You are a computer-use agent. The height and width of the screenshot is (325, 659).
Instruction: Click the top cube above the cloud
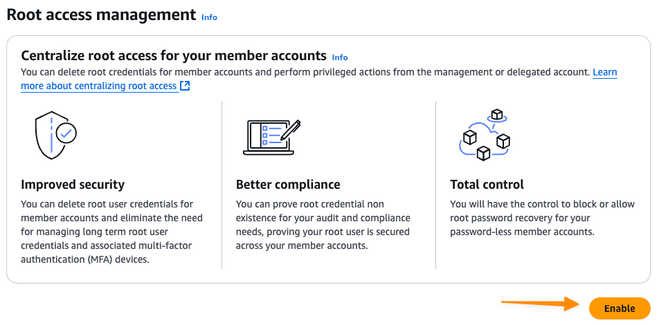[x=496, y=114]
